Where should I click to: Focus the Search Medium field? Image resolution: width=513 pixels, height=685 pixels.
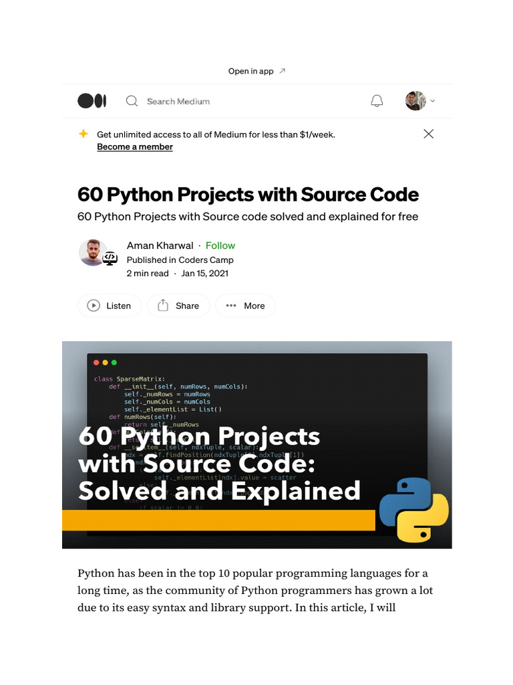coord(178,101)
